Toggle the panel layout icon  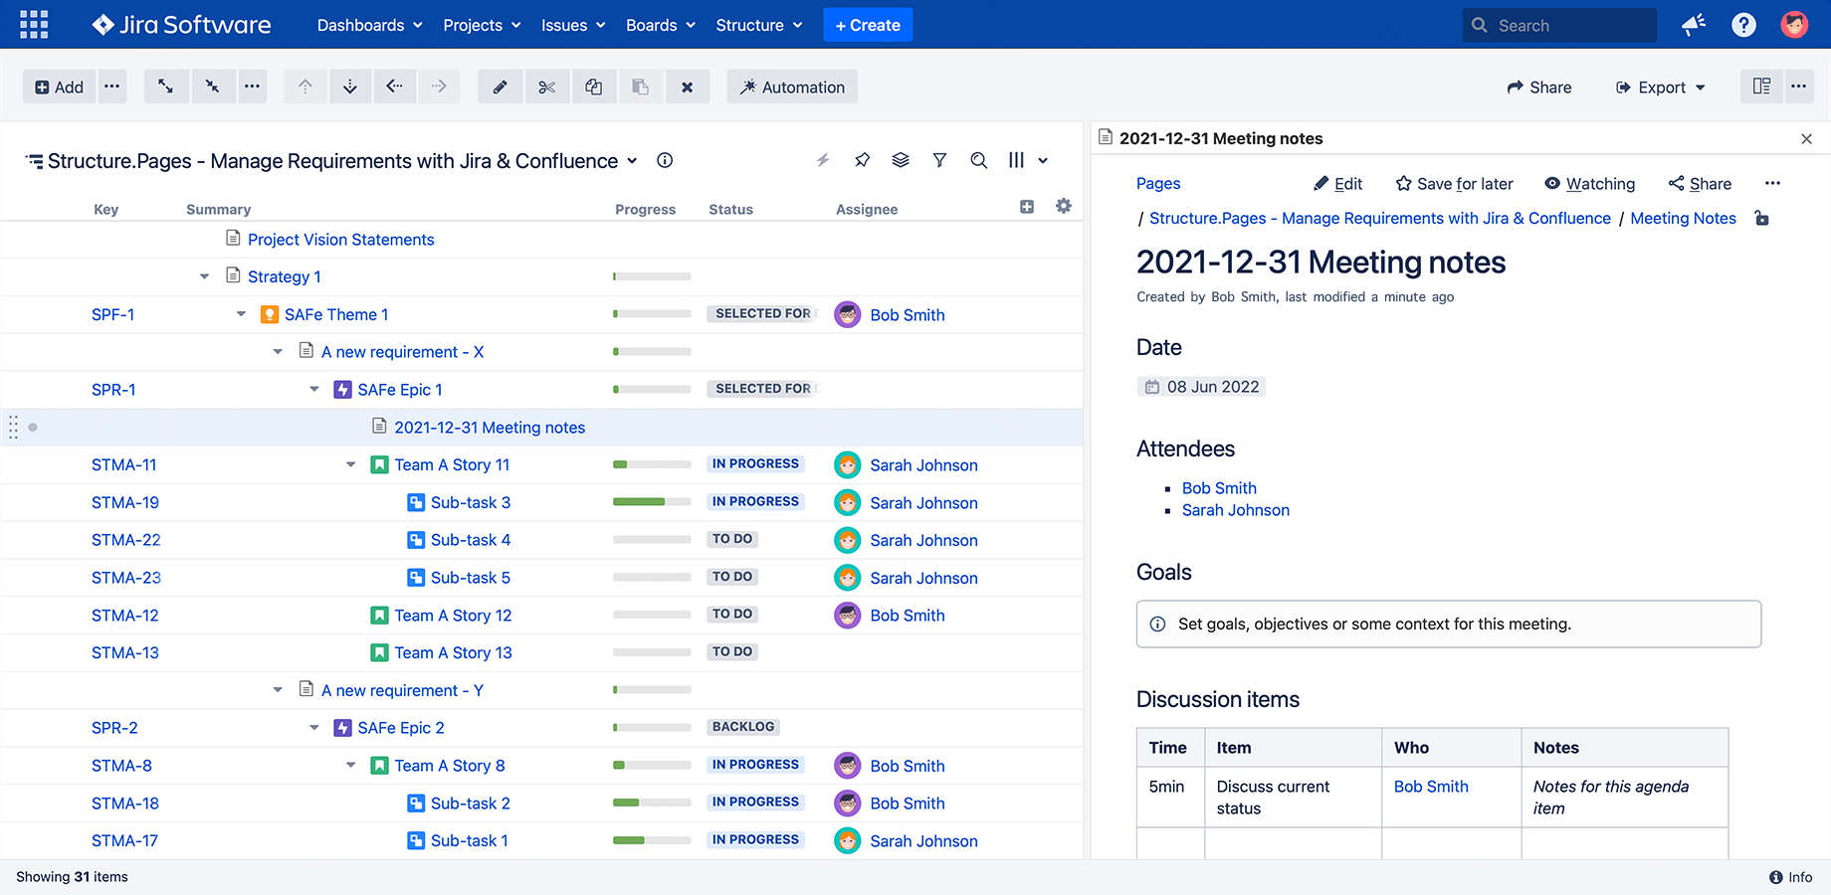coord(1761,87)
